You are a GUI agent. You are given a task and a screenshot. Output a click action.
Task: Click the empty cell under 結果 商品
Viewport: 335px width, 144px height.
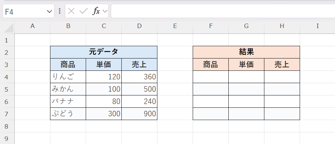coord(211,77)
